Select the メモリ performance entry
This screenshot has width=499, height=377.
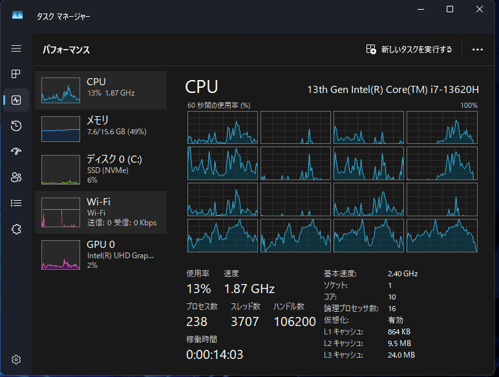(x=101, y=128)
